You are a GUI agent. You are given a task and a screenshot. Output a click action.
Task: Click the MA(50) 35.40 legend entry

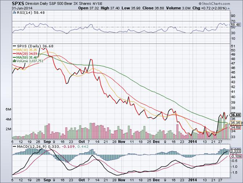pos(26,57)
